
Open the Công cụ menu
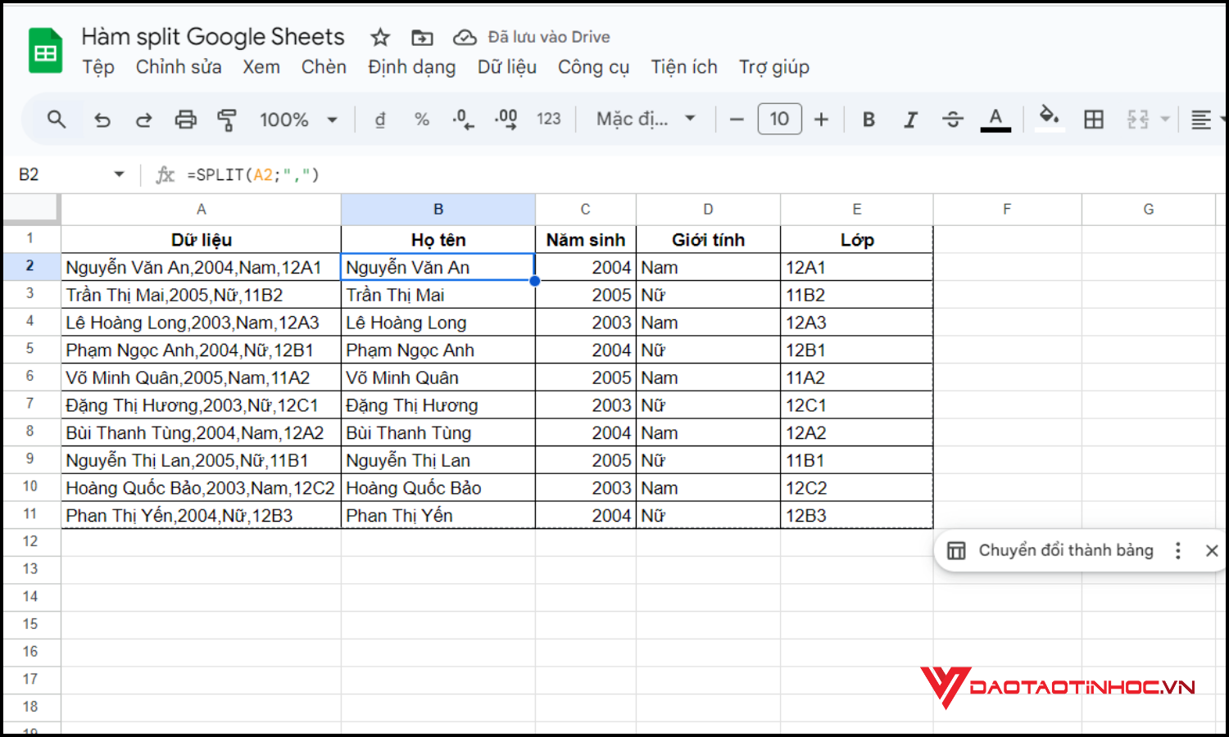click(593, 67)
